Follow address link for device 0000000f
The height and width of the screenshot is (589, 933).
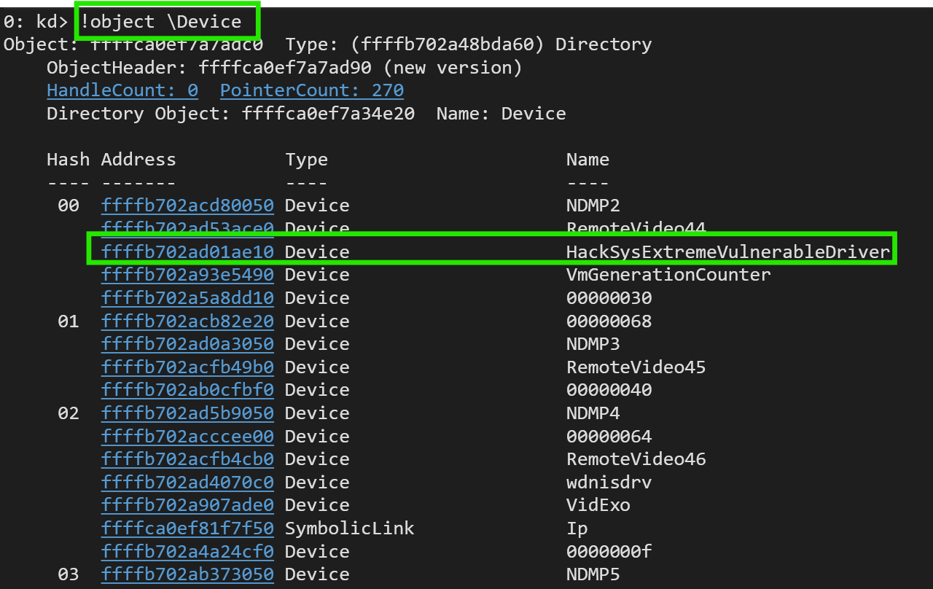(187, 552)
